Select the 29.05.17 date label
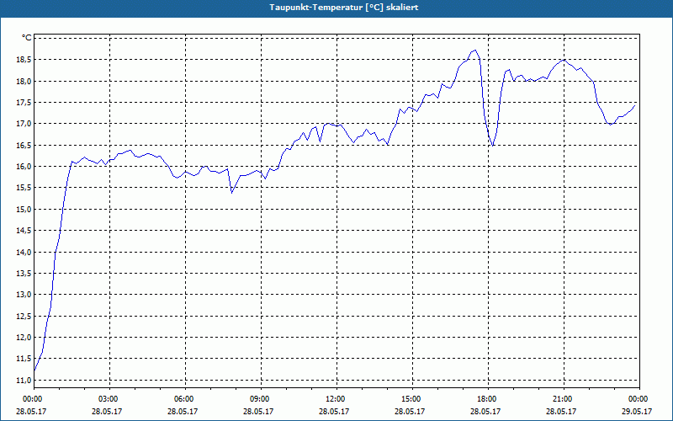 pos(637,412)
